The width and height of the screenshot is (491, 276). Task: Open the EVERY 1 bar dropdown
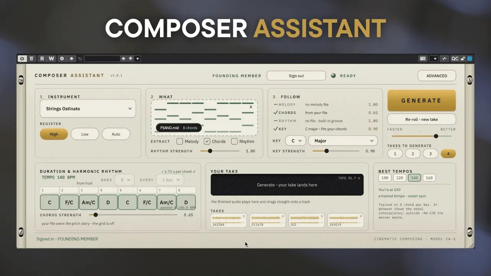(170, 179)
